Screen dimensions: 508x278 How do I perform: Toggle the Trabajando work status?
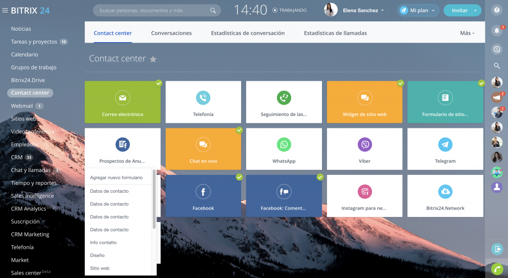tap(290, 10)
